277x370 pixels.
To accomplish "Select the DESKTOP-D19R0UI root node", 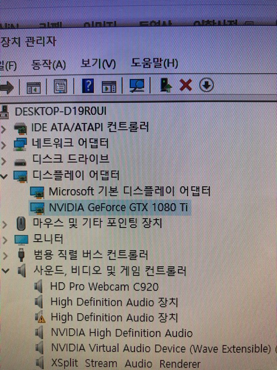I will (x=60, y=111).
